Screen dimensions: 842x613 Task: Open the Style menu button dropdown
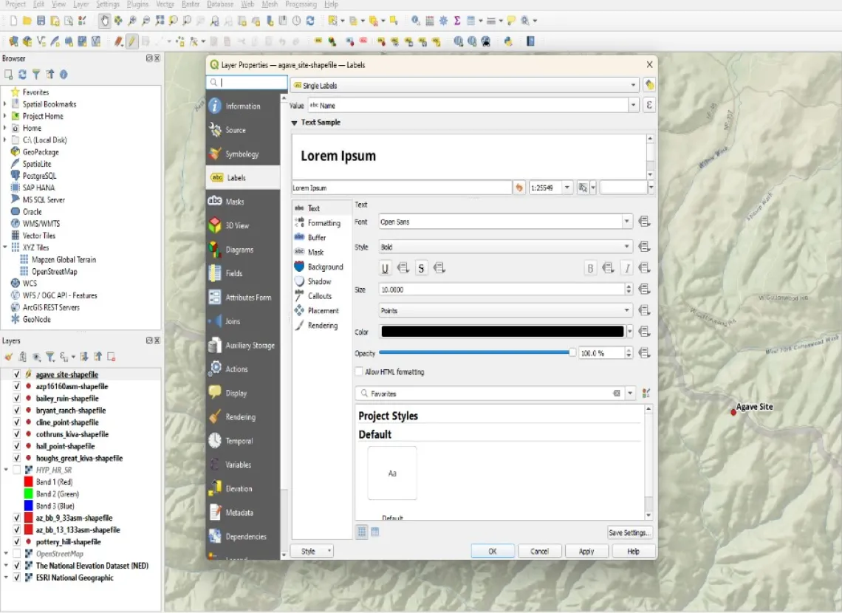[312, 551]
